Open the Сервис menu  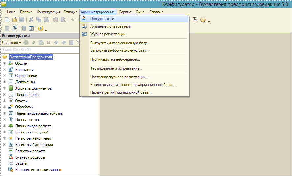coord(125,12)
